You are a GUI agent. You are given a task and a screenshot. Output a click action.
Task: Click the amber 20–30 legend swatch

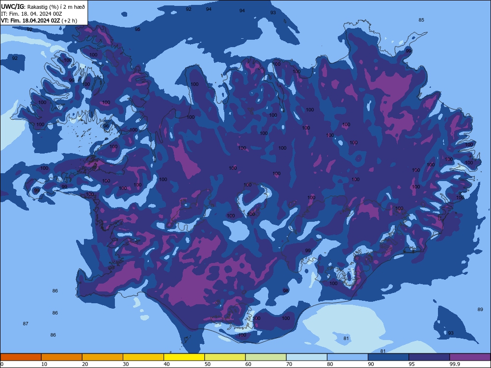coord(103,357)
